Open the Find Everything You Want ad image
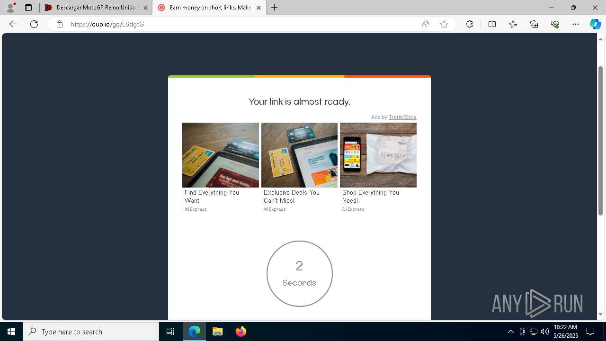 click(x=221, y=155)
